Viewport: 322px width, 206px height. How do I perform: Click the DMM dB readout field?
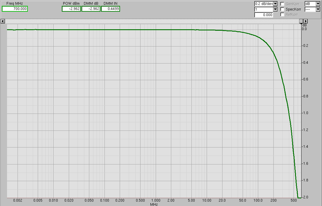click(91, 9)
